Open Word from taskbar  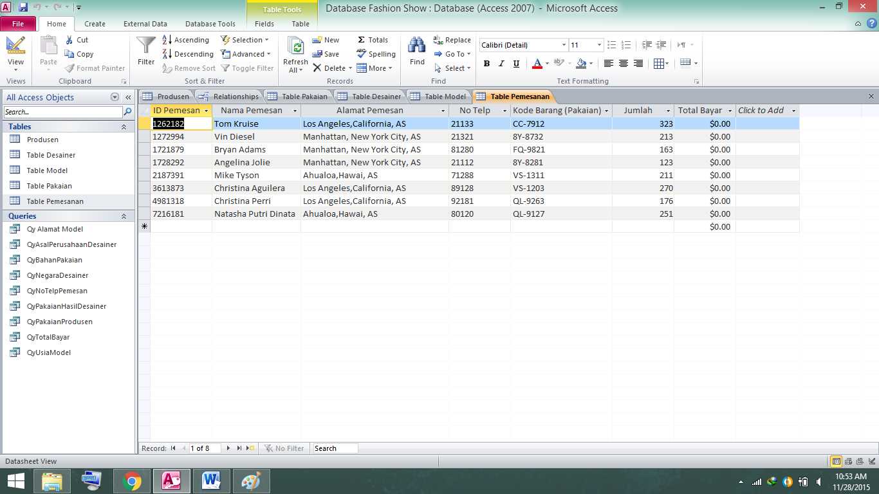(212, 481)
